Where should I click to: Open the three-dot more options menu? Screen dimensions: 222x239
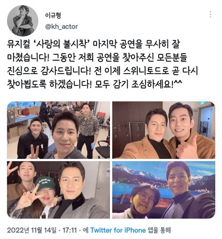[x=211, y=15]
